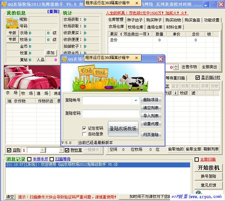The height and width of the screenshot is (201, 225).
Task: Select the 渔 场 tab in lower left
Action: [x=42, y=93]
